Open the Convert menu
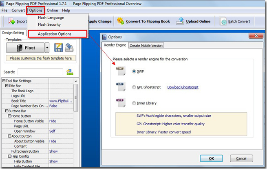This screenshot has height=169, width=267. pos(18,10)
